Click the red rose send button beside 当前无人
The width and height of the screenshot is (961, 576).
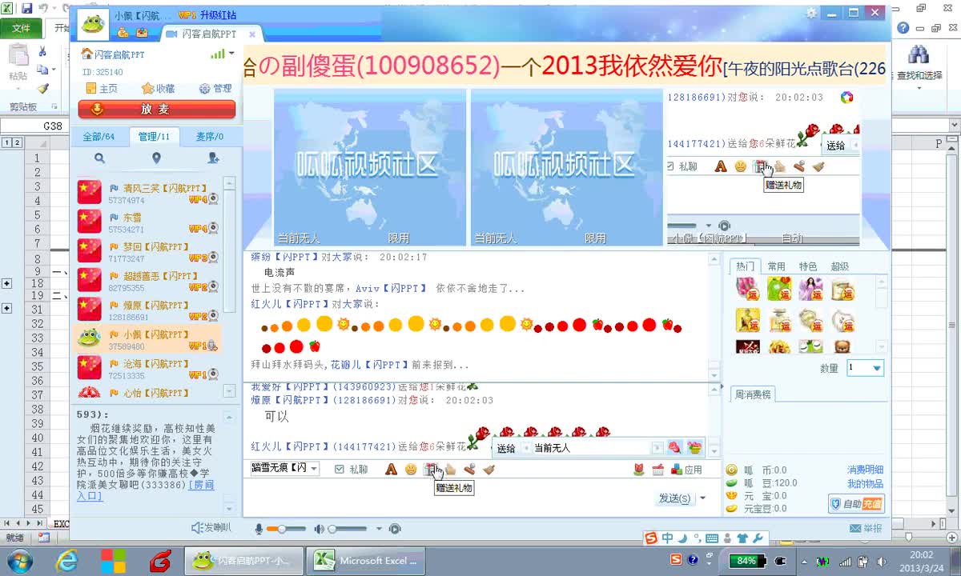pos(674,448)
